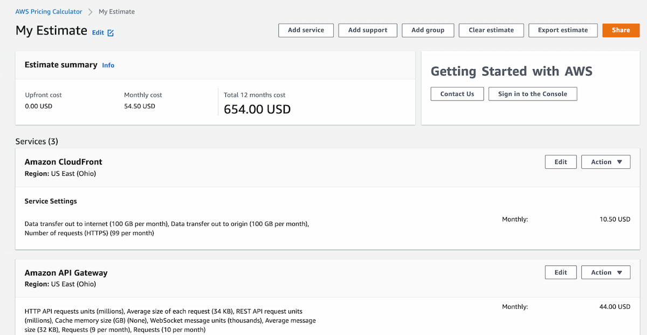Click the Clear estimate button
Screen dimensions: 647x335
pyautogui.click(x=491, y=30)
